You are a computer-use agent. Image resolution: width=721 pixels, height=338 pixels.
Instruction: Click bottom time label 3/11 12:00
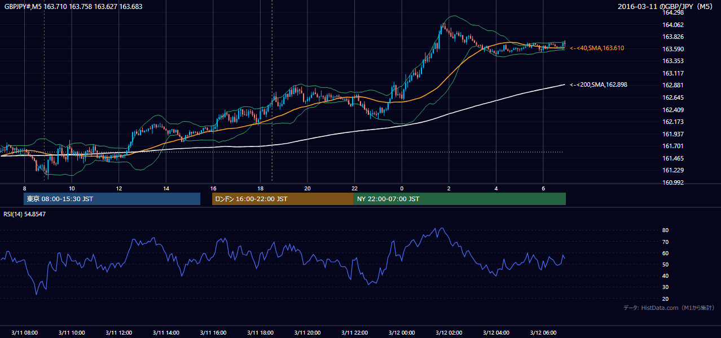(118, 333)
